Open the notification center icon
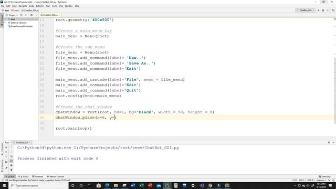Screen dimensions: 336x189 330,185
